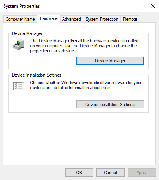Click empty space left of the OK button
Screen dimensions: 159x180
pyautogui.click(x=34, y=173)
